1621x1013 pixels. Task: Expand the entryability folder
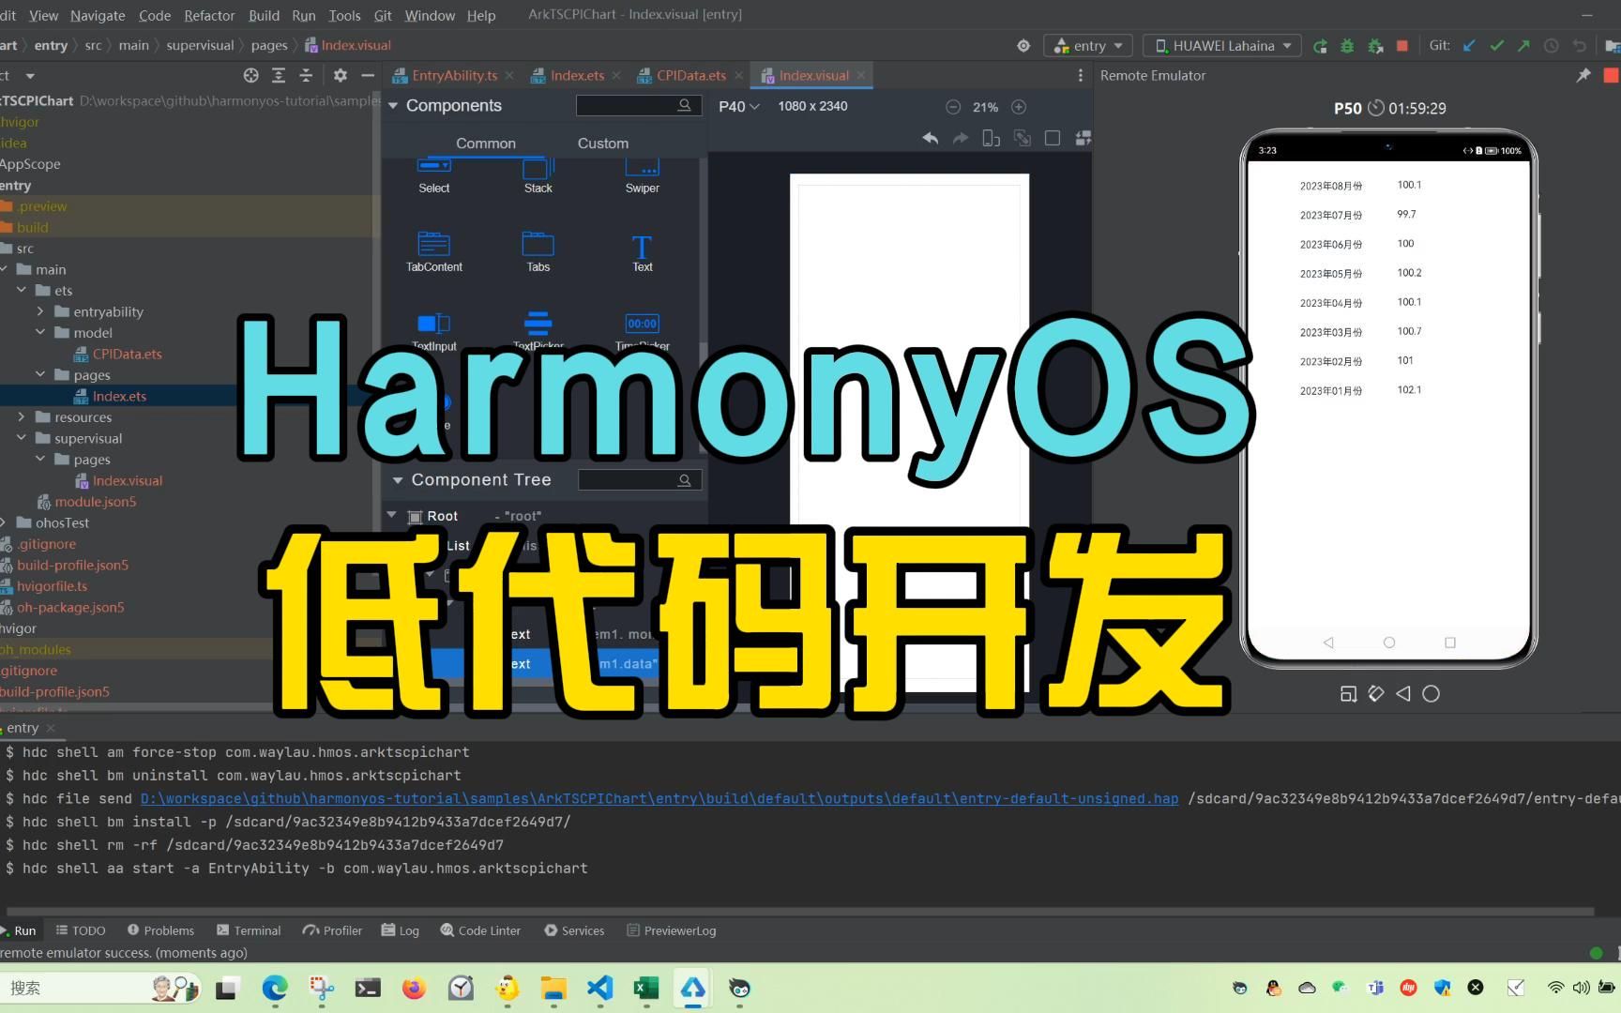tap(40, 311)
